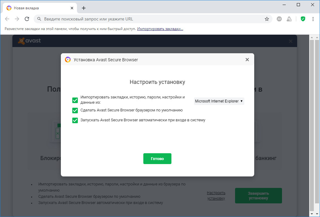
Task: Click the green shield security icon
Action: 303,19
